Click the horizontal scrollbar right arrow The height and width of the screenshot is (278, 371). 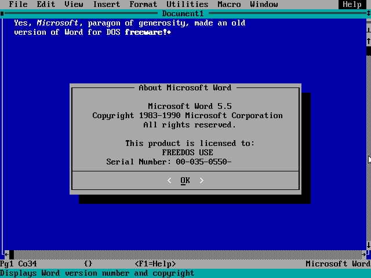coord(364,255)
